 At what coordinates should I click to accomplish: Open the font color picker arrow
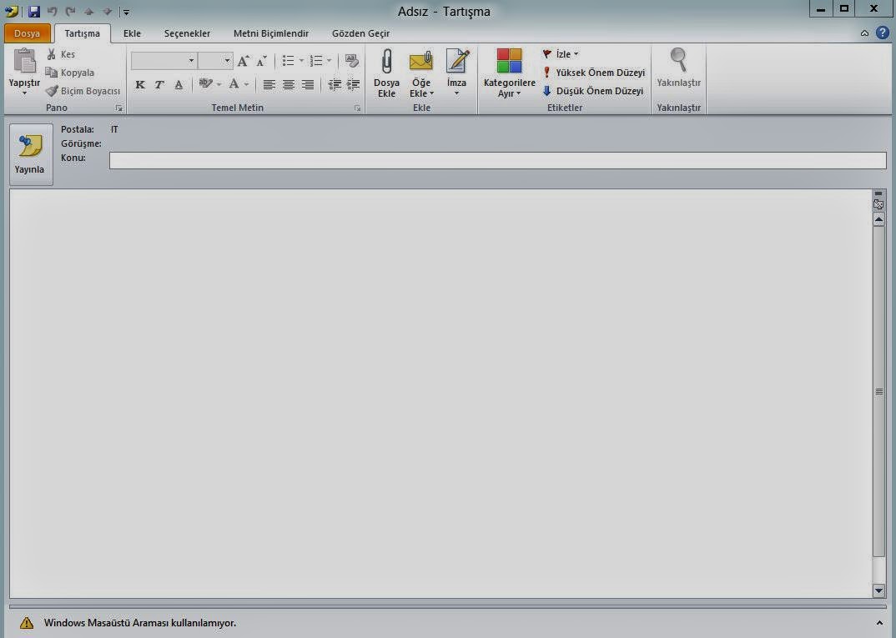pos(246,84)
